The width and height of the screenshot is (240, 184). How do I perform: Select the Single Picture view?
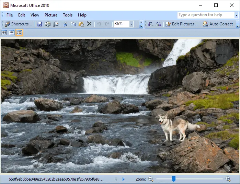[x=19, y=33]
